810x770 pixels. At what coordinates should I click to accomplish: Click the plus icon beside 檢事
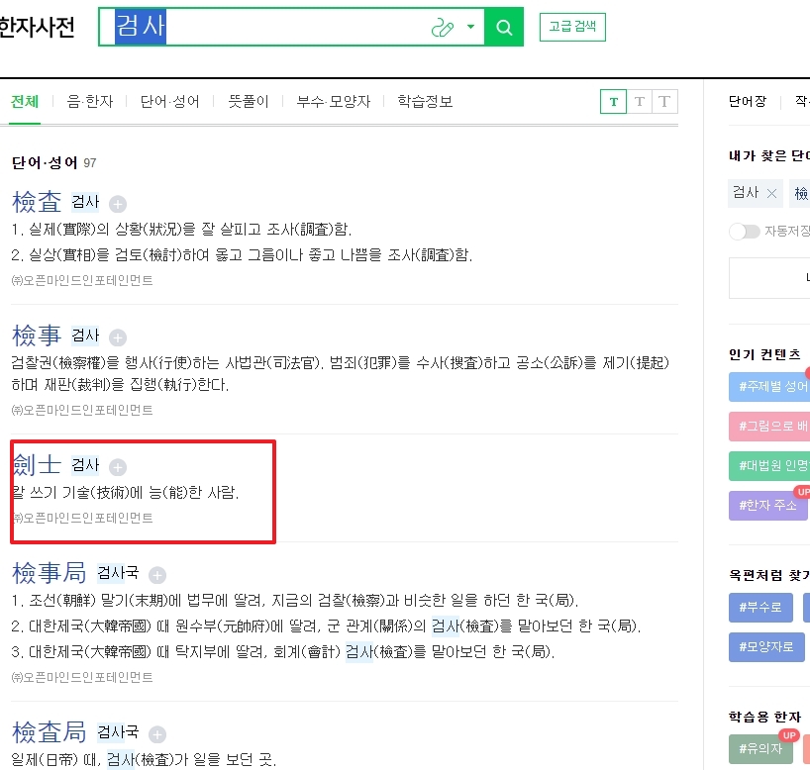[x=117, y=336]
